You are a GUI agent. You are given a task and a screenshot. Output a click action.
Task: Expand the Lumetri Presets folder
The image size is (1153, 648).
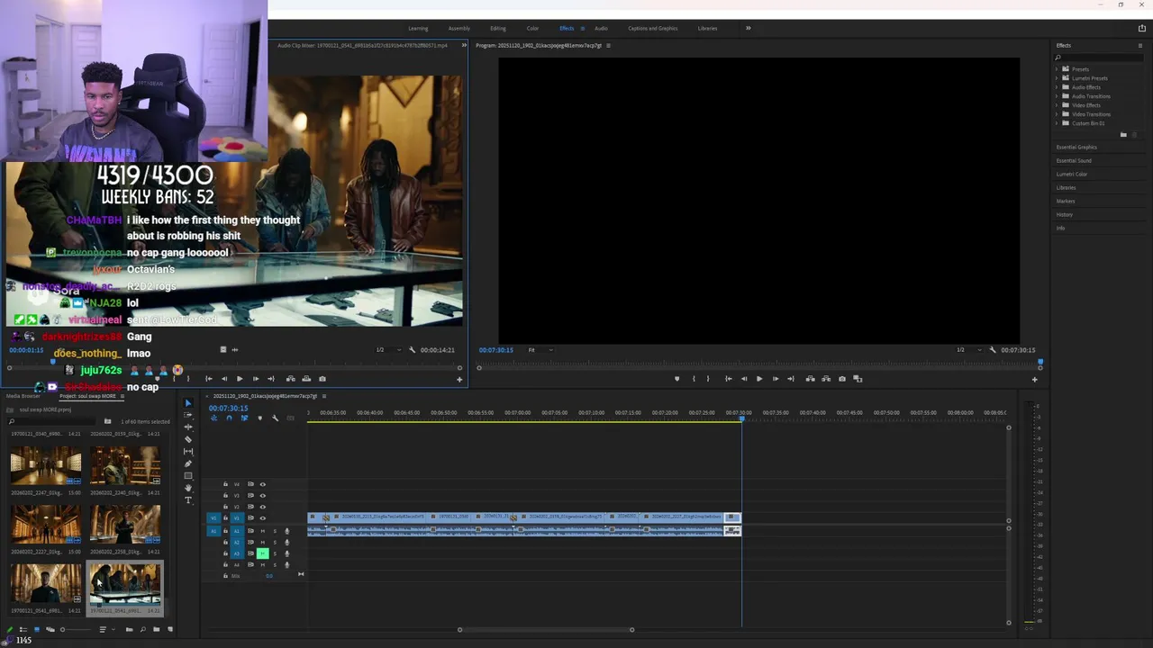tap(1057, 78)
